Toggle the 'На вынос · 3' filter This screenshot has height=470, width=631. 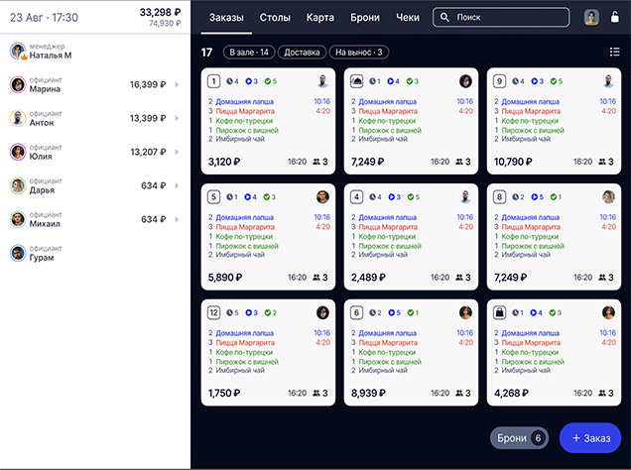[x=359, y=53]
